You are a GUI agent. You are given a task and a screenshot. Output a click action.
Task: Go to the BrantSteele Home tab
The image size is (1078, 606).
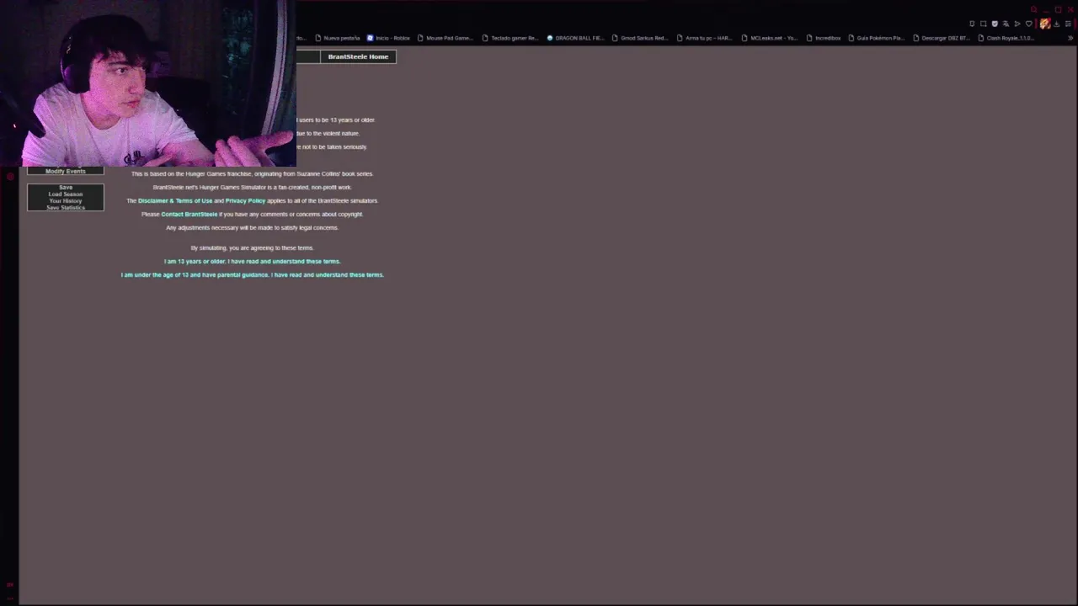coord(358,56)
